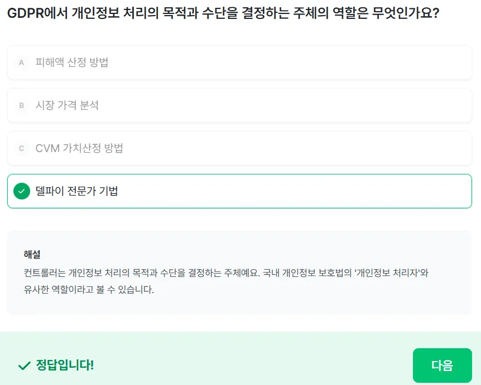Click the green check icon inside 델파이 전문가 기법 option

pos(22,191)
